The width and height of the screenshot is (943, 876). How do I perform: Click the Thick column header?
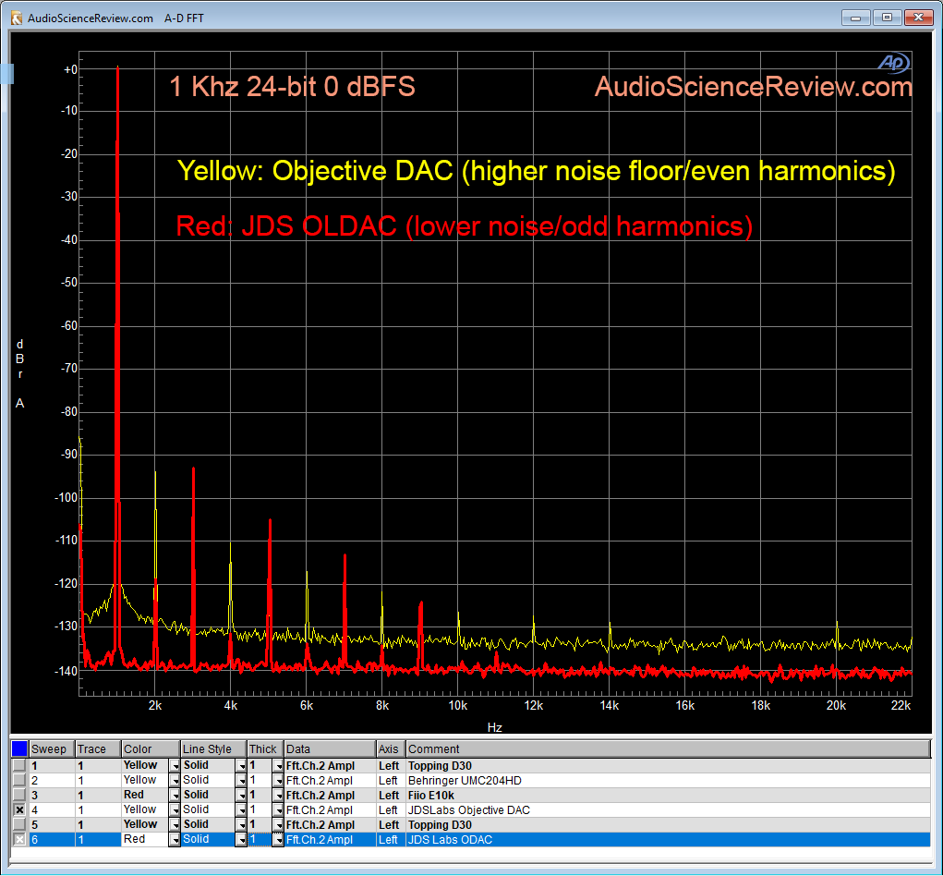click(266, 749)
